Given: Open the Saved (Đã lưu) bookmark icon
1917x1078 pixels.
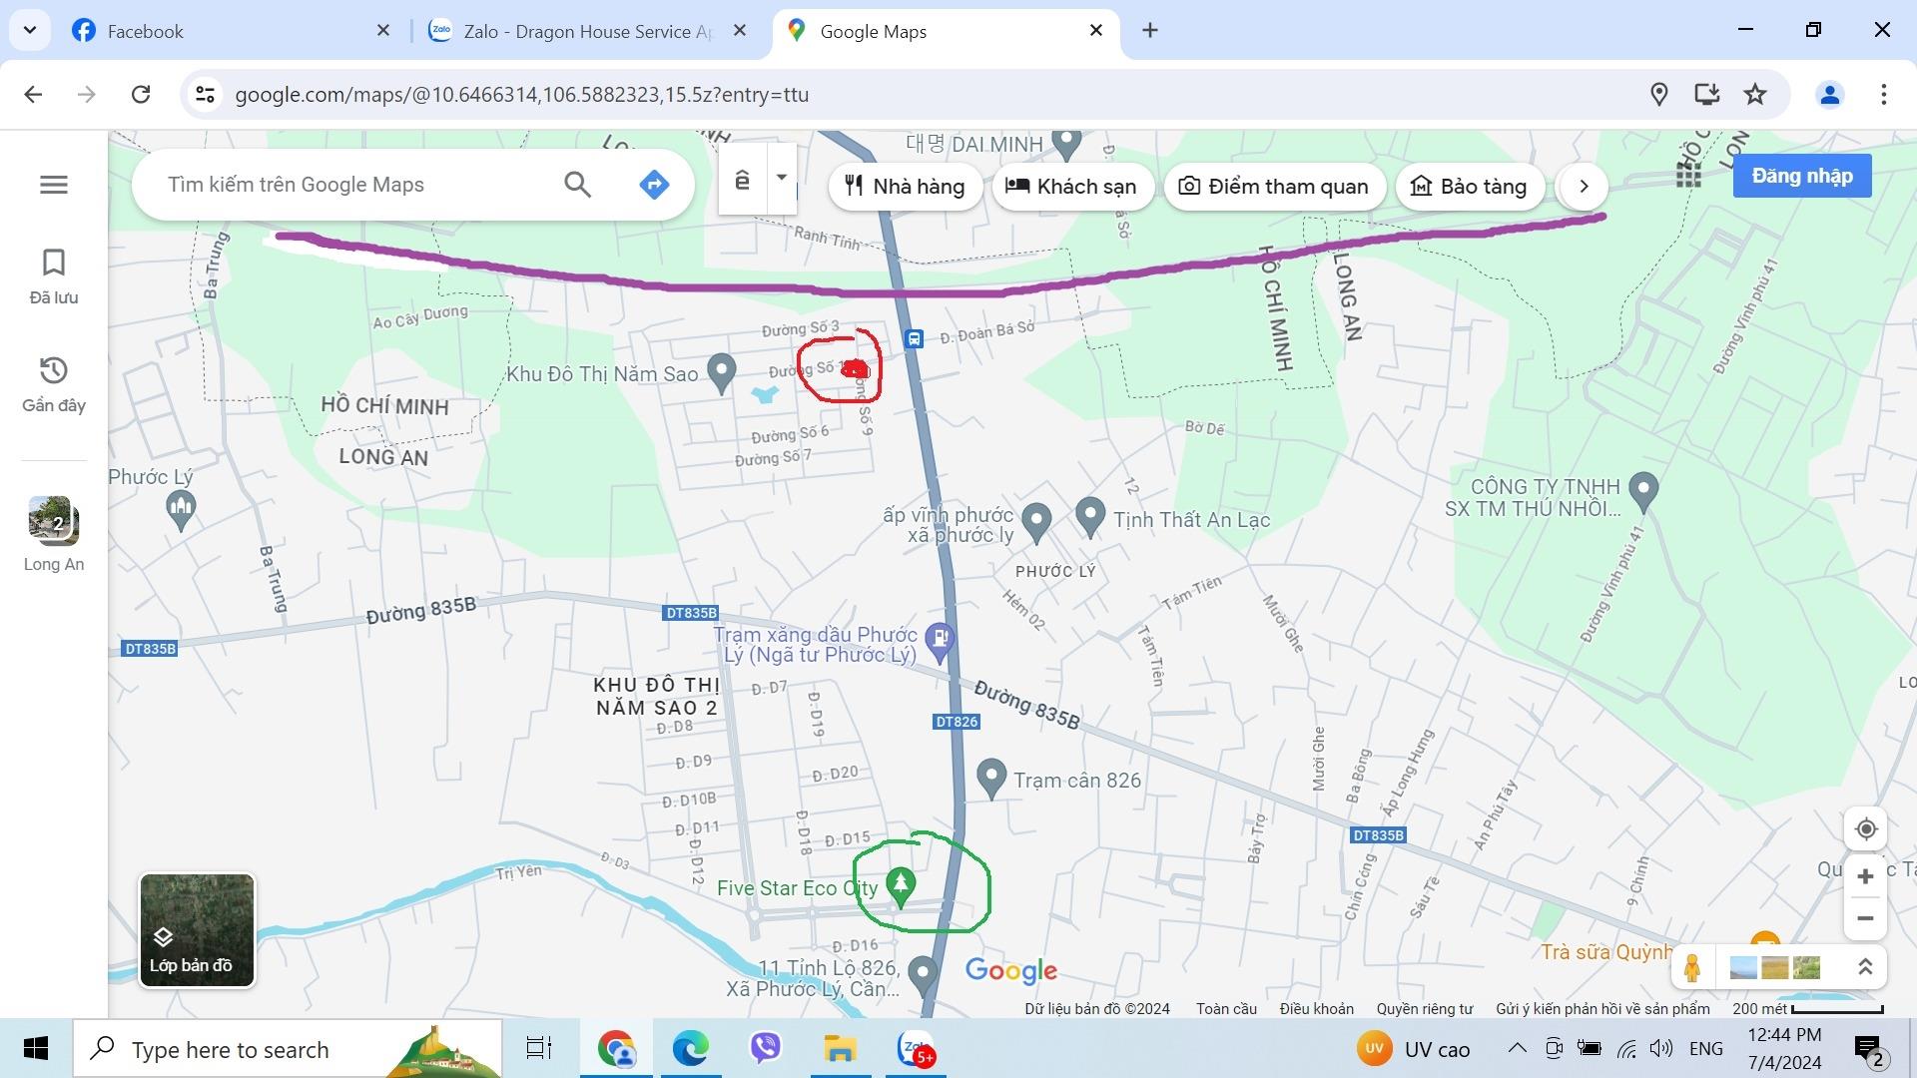Looking at the screenshot, I should point(54,264).
